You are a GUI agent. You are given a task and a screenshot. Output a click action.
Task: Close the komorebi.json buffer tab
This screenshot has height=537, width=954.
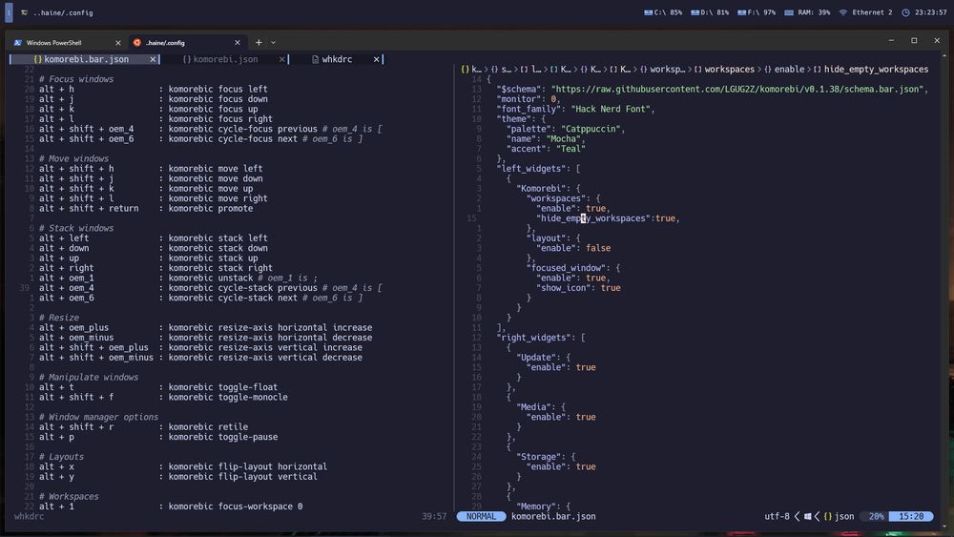click(281, 59)
